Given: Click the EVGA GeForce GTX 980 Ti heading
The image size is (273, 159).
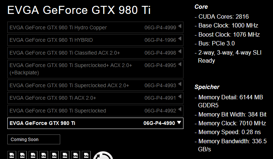Looking at the screenshot, I should coord(79,11).
